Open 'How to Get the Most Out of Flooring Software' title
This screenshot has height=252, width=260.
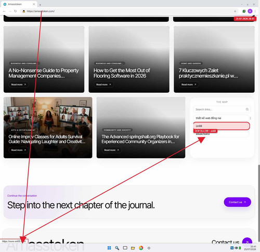coord(122,73)
